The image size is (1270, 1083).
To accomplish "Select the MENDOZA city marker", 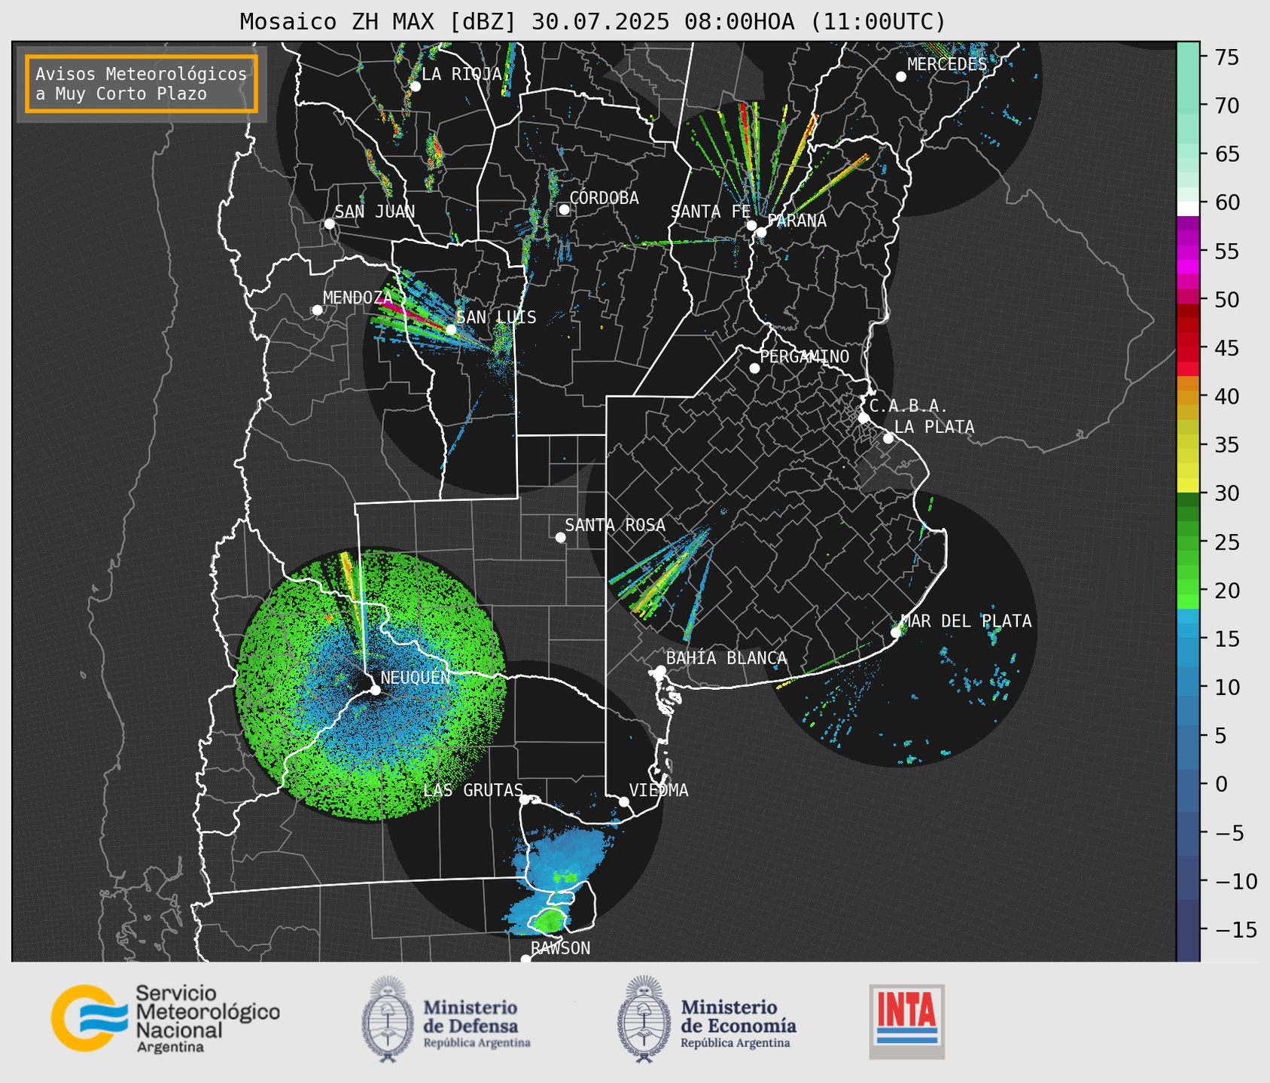I will [x=317, y=310].
